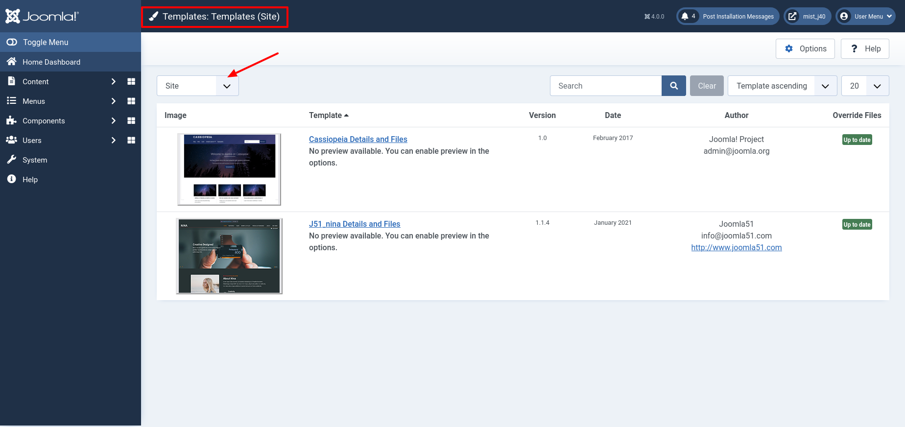Click the Options gear icon

pyautogui.click(x=789, y=48)
